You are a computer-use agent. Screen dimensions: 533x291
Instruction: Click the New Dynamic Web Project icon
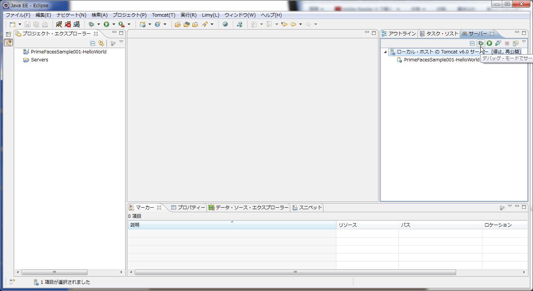point(142,24)
